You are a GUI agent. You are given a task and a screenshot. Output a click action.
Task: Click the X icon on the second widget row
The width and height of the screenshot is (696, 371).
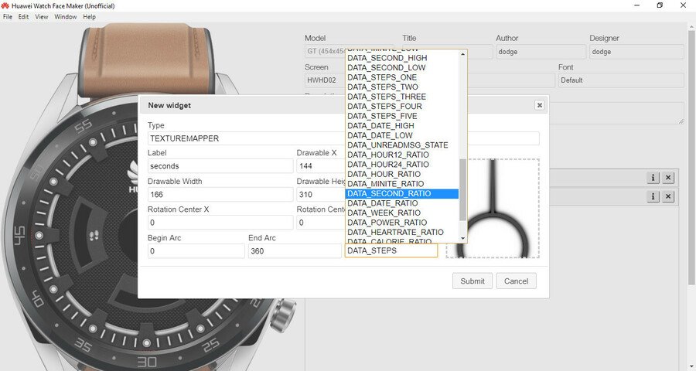(x=668, y=197)
